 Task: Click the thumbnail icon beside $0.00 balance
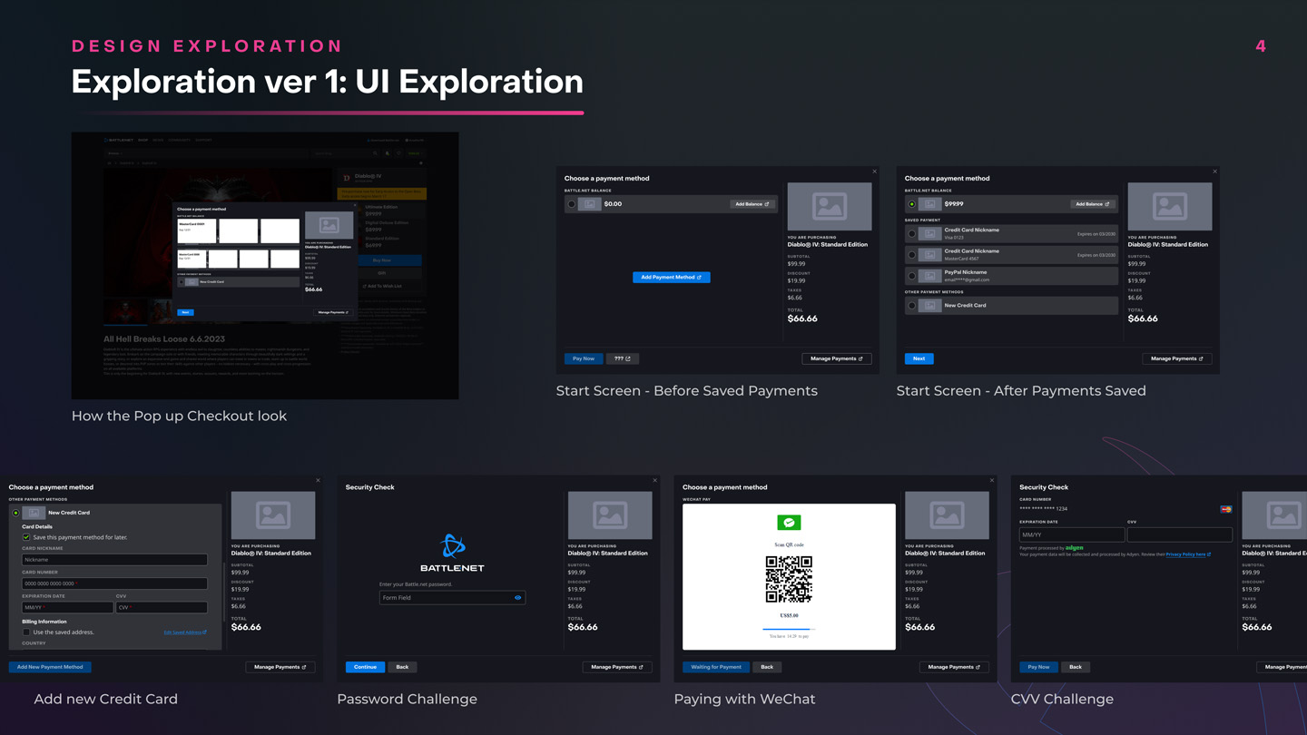(x=589, y=204)
